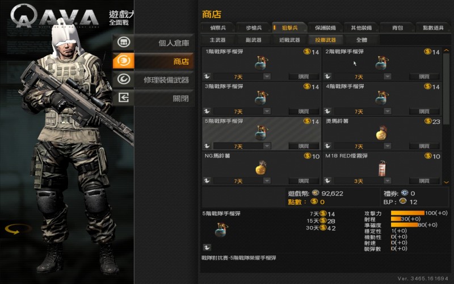This screenshot has height=284, width=454.
Task: Click the M18 RED煙霧彈 smoke canister icon
Action: (382, 168)
